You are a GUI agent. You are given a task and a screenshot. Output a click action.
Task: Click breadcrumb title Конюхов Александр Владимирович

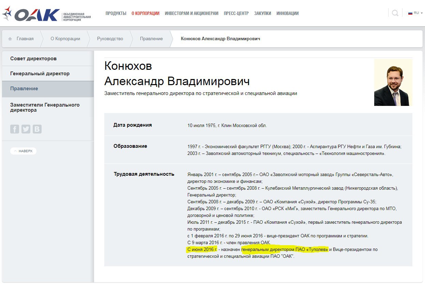(x=221, y=39)
